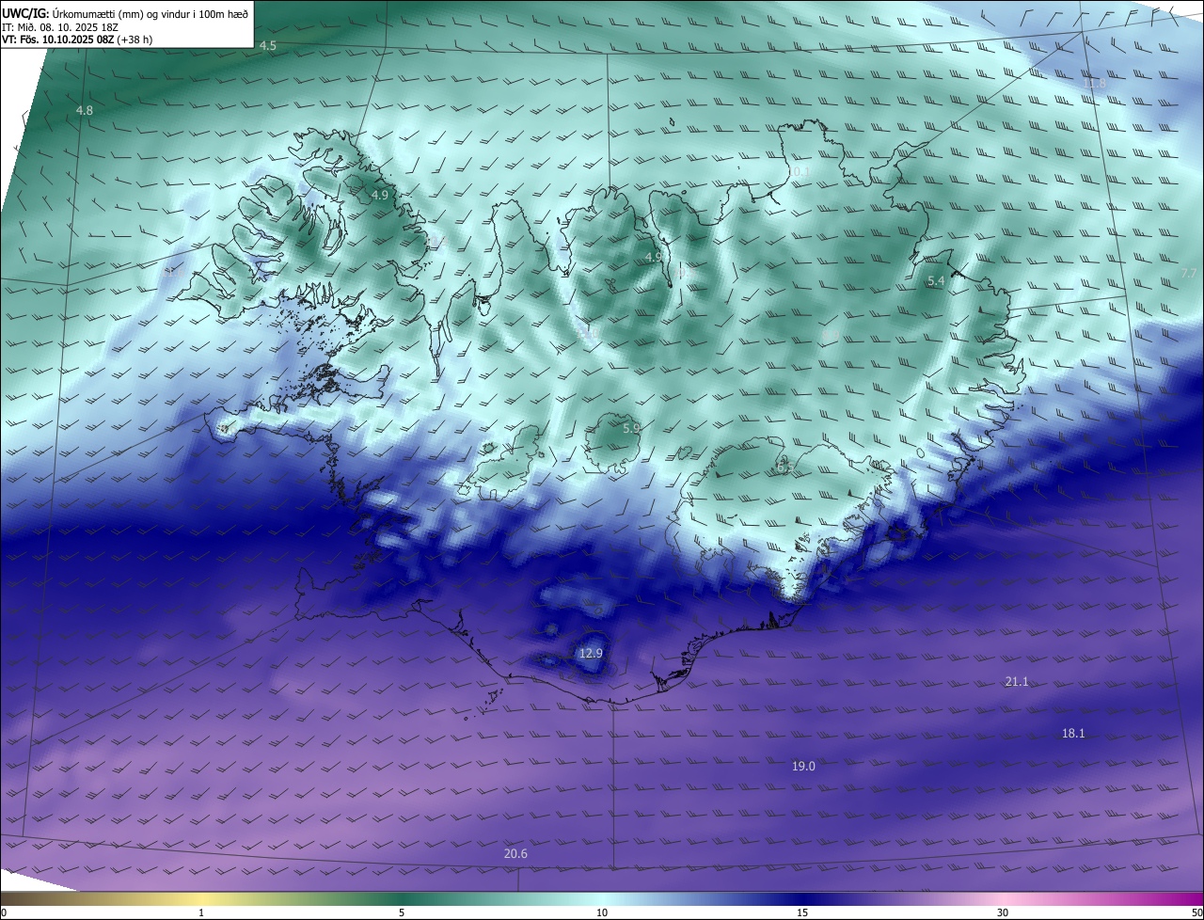Click the 5.4 value on the map
The width and height of the screenshot is (1204, 920).
point(936,281)
